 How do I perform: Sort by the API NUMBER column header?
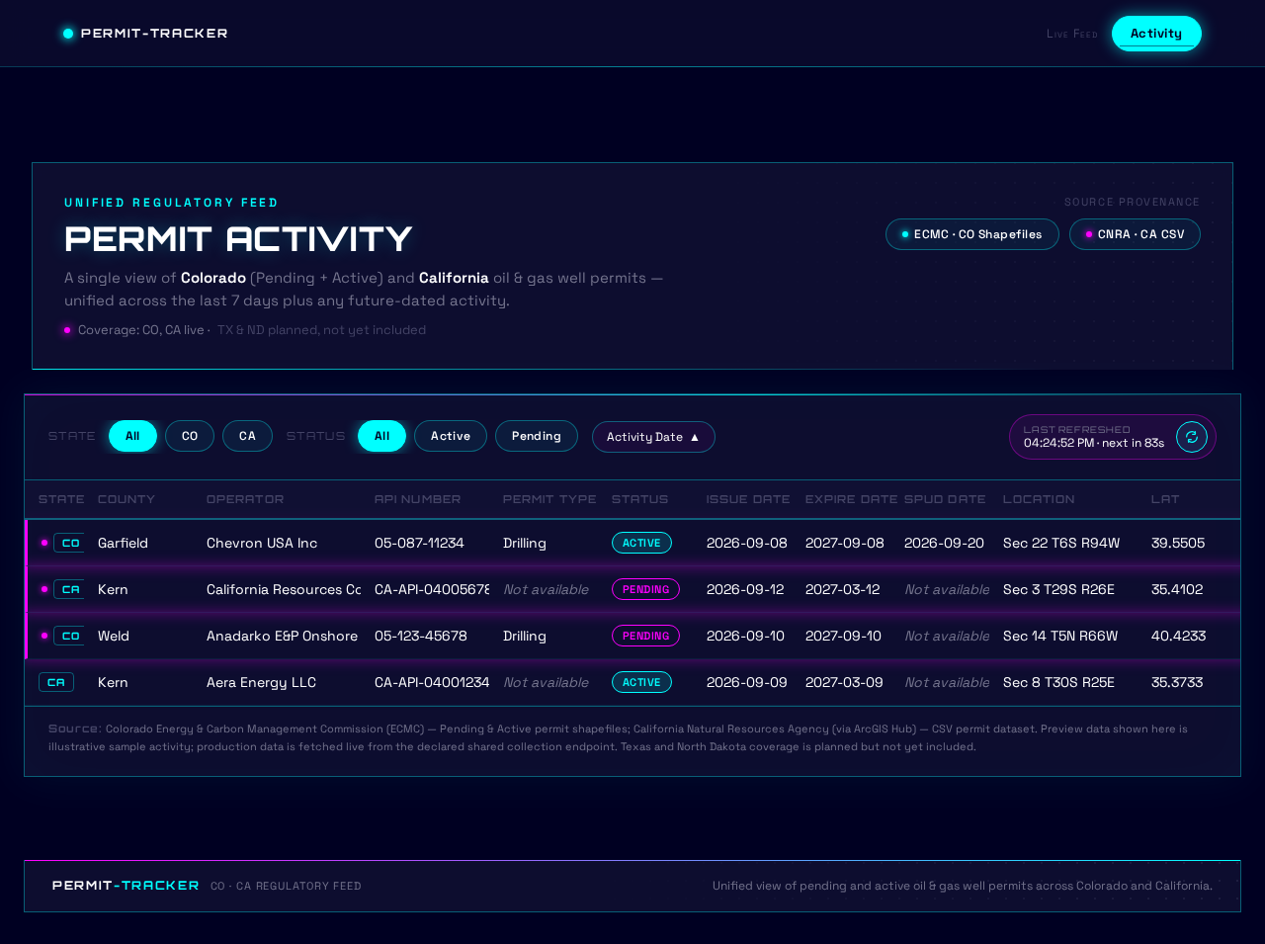click(x=417, y=499)
